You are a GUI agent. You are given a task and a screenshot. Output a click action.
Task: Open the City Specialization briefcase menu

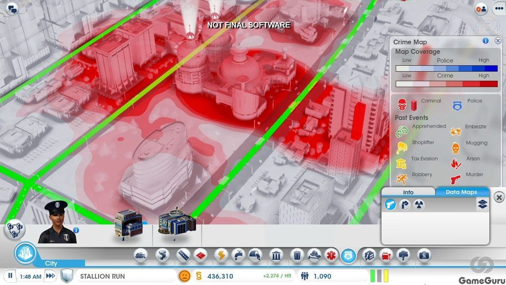tap(424, 256)
